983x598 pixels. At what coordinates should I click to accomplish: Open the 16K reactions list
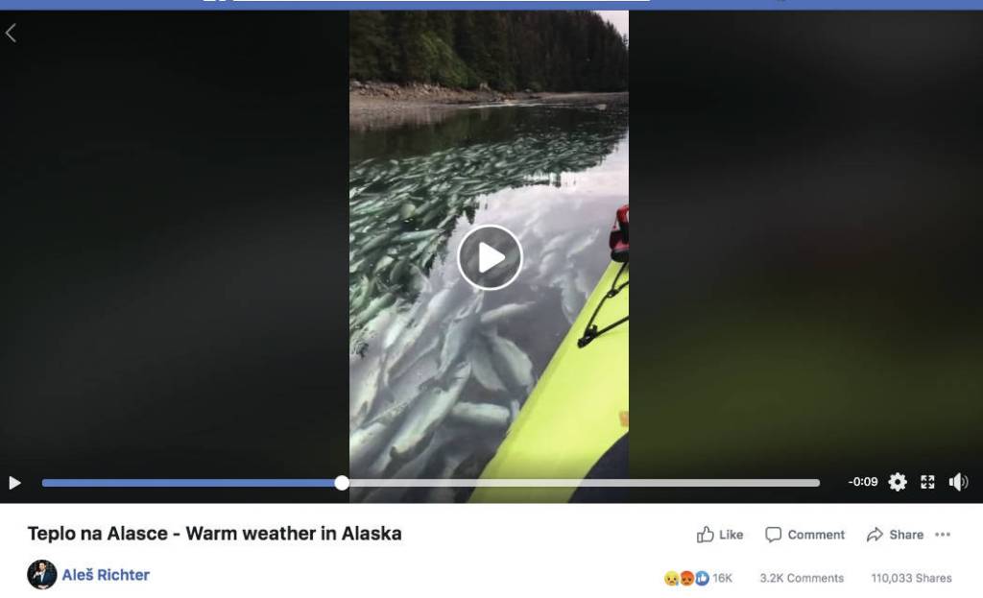(722, 578)
